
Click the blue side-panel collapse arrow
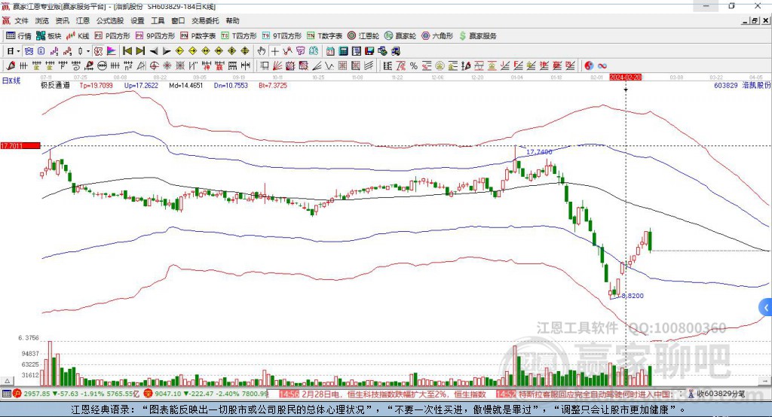tap(766, 308)
